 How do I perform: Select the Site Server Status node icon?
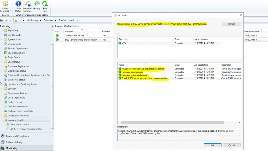6,80
